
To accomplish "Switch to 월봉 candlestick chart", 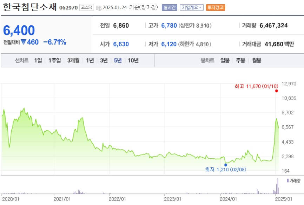I will 257,60.
